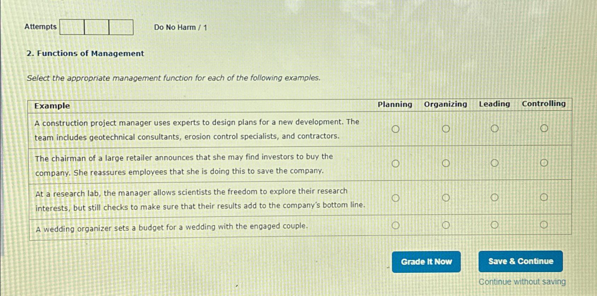Select Leading for the retailer chairman example
597x296 pixels.
[x=495, y=163]
